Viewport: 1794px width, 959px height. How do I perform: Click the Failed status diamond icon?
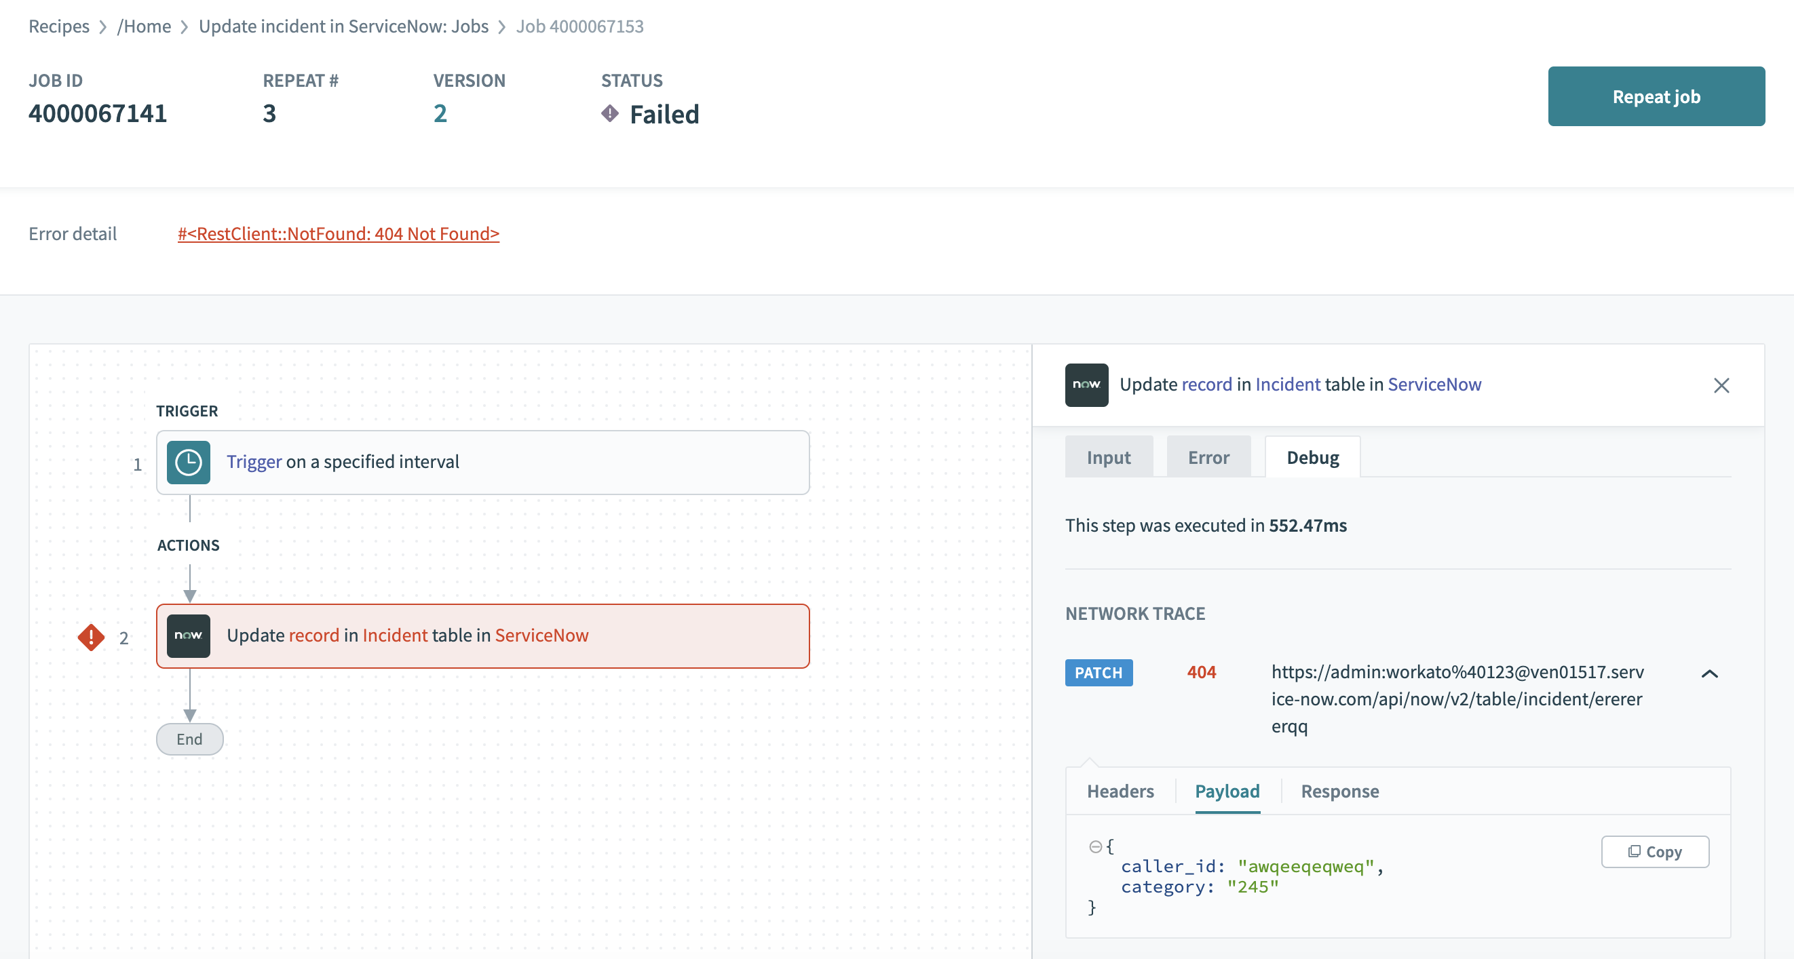click(x=611, y=113)
